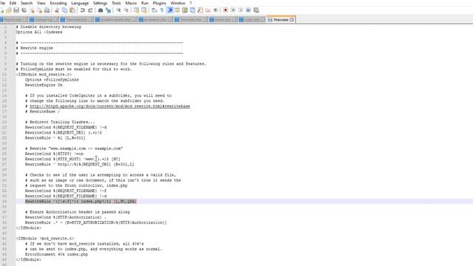Image resolution: width=473 pixels, height=266 pixels.
Task: Toggle the Document Map toolbar icon
Action: (185, 10)
